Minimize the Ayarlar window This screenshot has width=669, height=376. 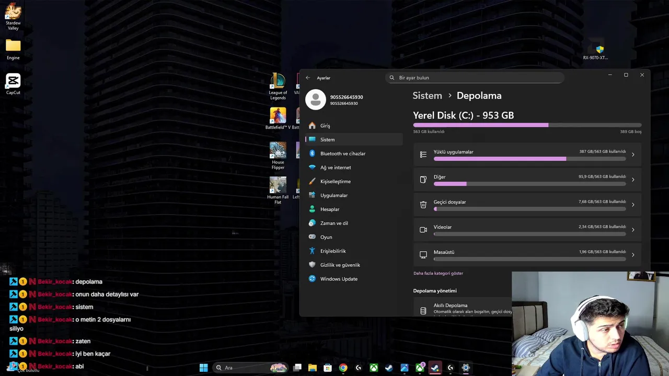[610, 75]
